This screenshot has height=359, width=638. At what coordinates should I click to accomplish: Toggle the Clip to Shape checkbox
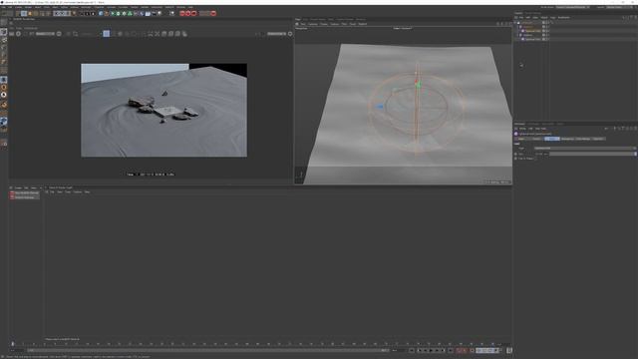tap(535, 159)
